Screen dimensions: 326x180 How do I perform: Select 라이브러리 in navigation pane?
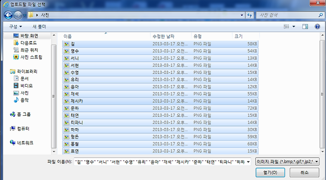click(x=24, y=71)
